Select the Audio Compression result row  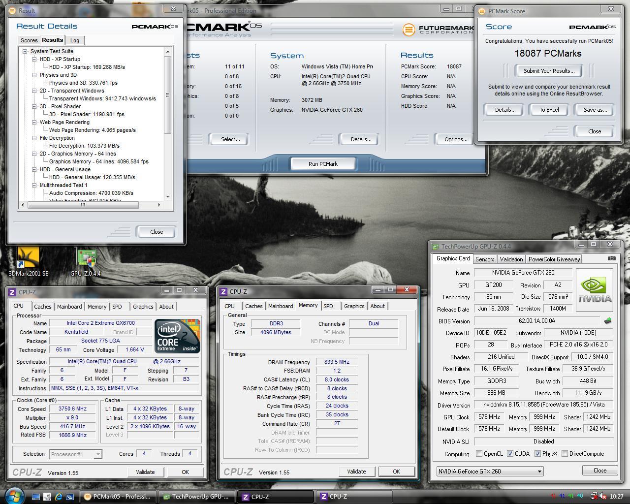click(91, 193)
